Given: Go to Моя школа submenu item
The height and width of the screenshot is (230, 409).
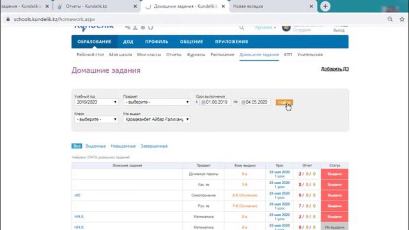Looking at the screenshot, I should (x=121, y=54).
